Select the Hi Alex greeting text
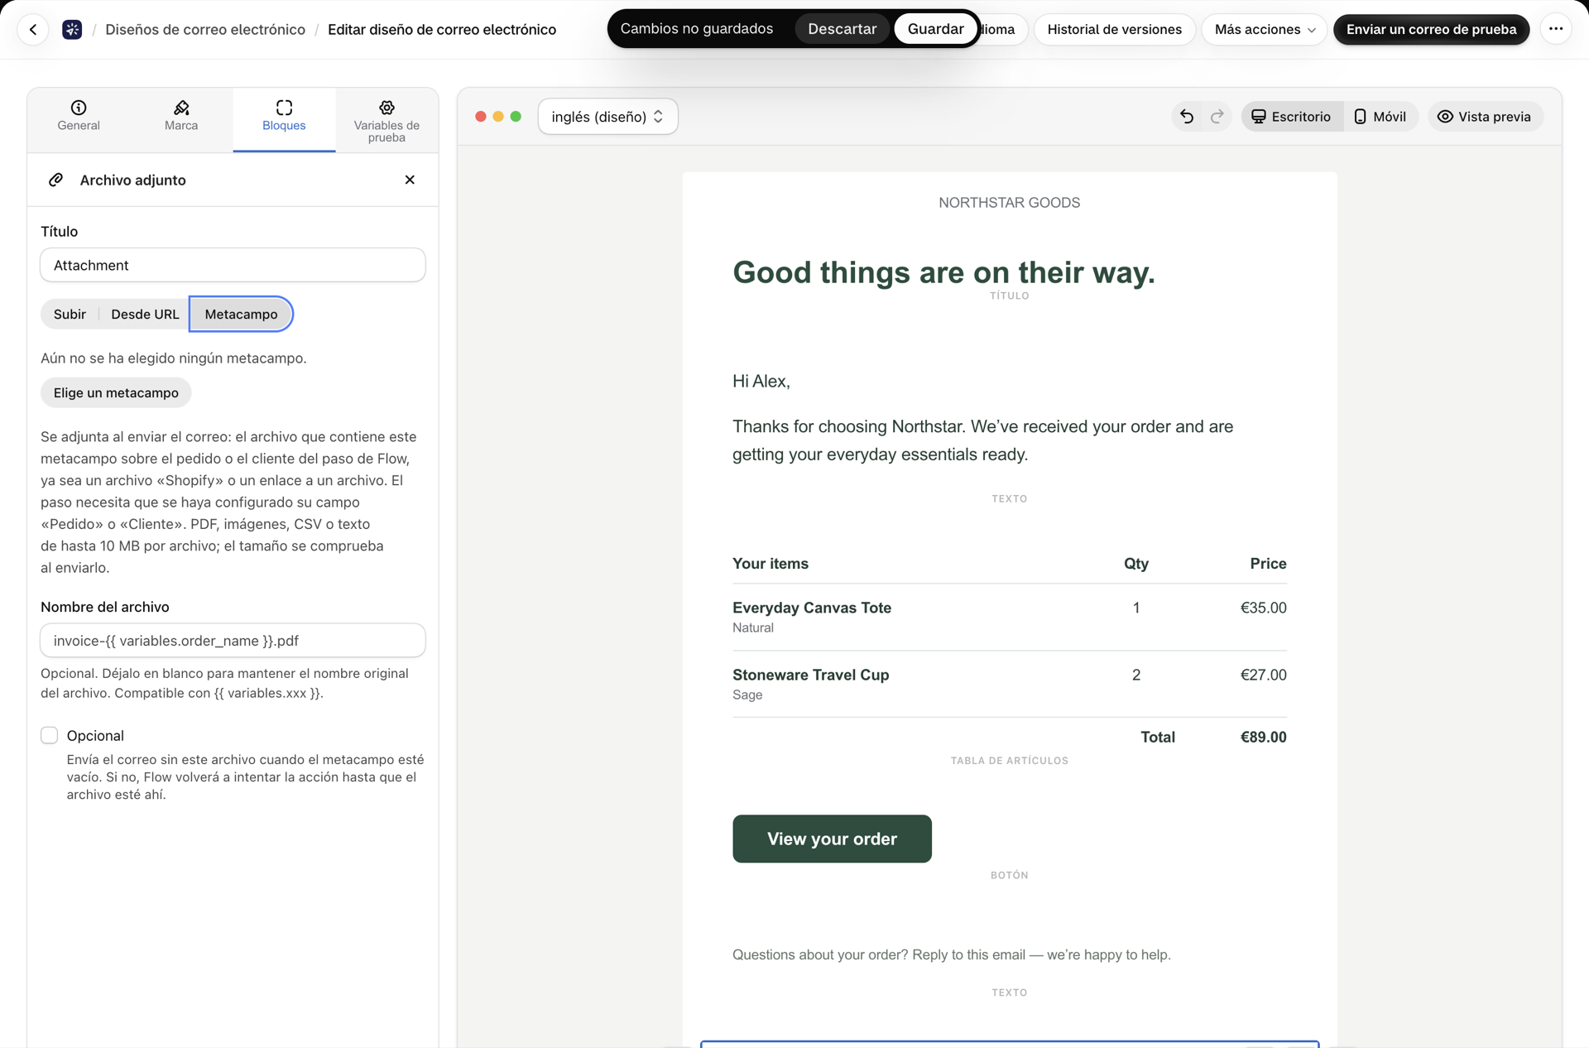The height and width of the screenshot is (1048, 1589). coord(761,381)
